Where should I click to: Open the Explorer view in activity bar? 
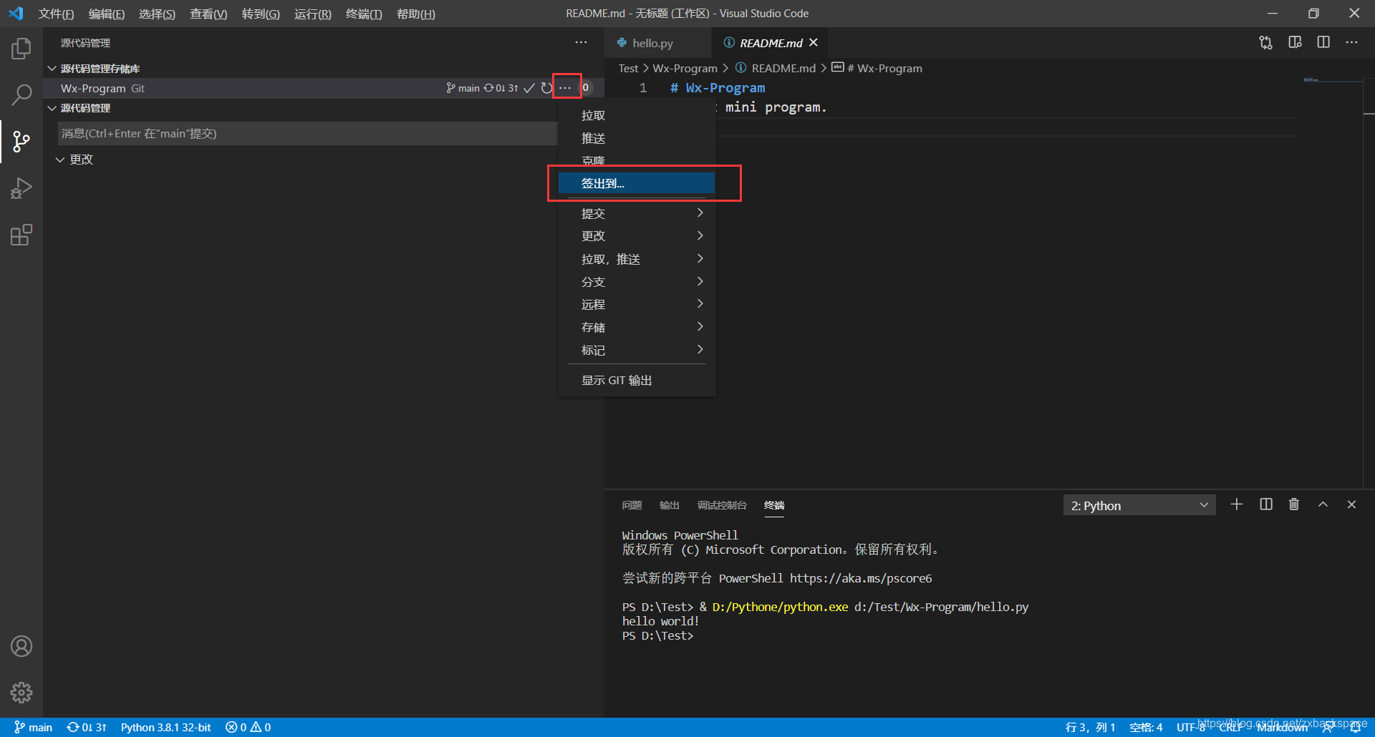pos(21,49)
